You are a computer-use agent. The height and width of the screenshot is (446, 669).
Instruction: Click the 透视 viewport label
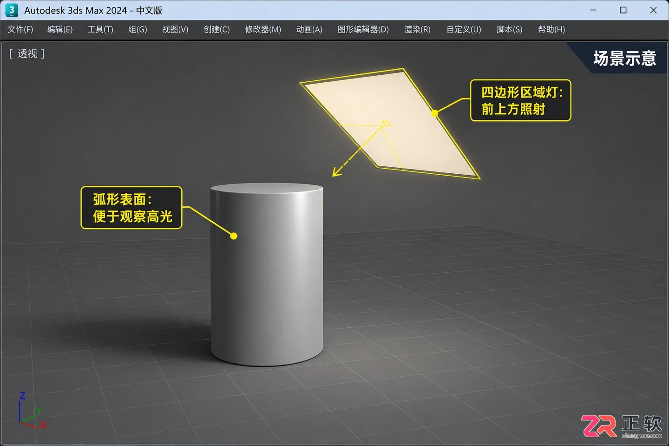(x=27, y=54)
